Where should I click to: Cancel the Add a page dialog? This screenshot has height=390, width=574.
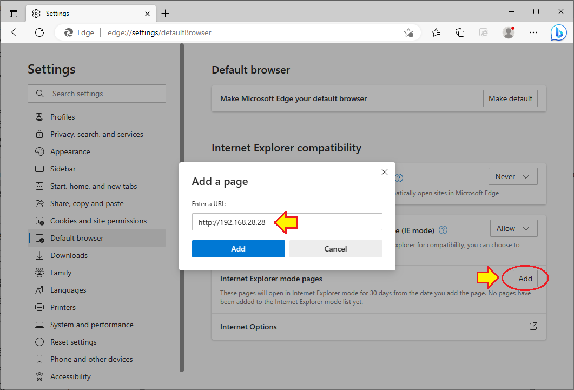pyautogui.click(x=335, y=249)
